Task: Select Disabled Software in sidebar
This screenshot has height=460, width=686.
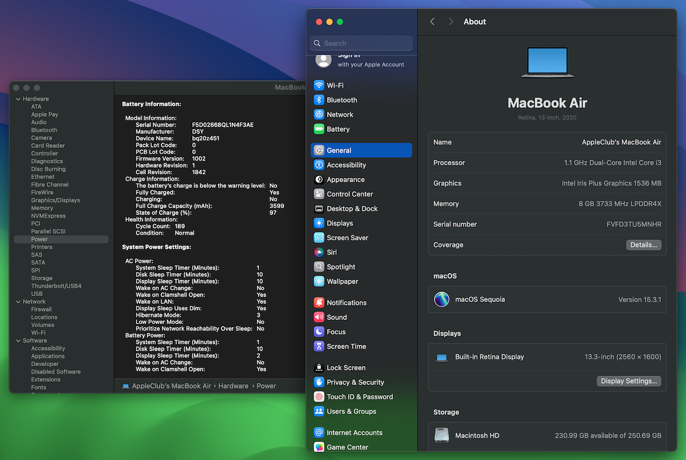Action: (56, 372)
